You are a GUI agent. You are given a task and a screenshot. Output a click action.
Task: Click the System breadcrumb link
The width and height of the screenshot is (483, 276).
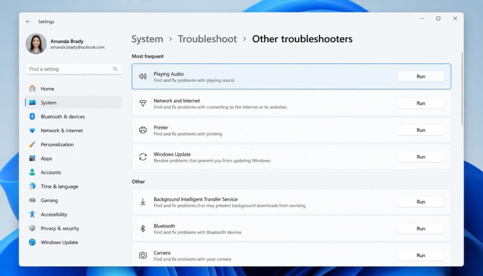click(x=147, y=39)
